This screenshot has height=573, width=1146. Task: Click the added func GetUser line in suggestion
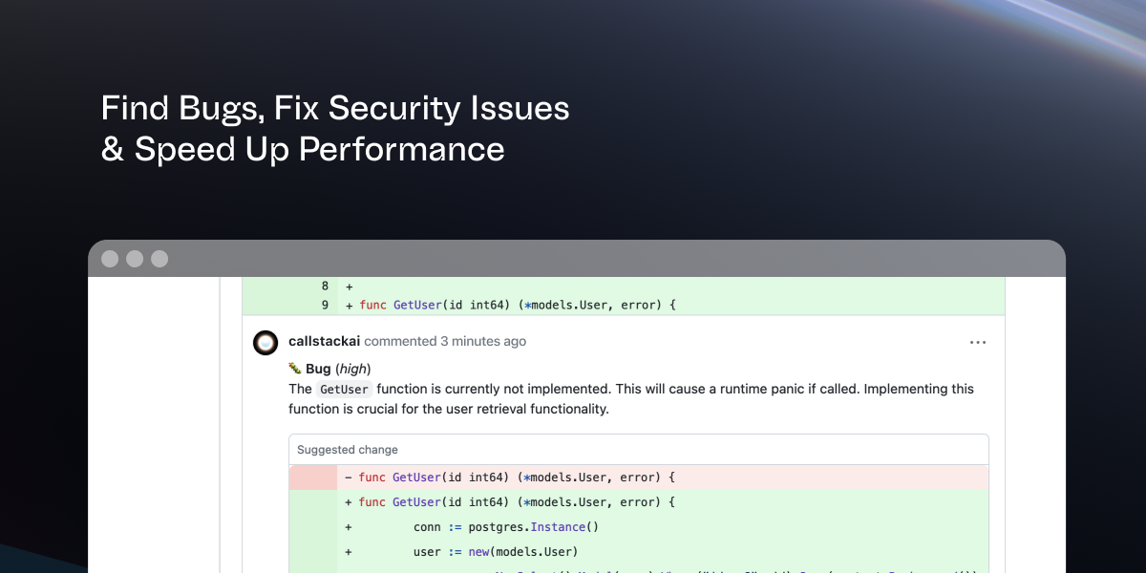tap(516, 502)
